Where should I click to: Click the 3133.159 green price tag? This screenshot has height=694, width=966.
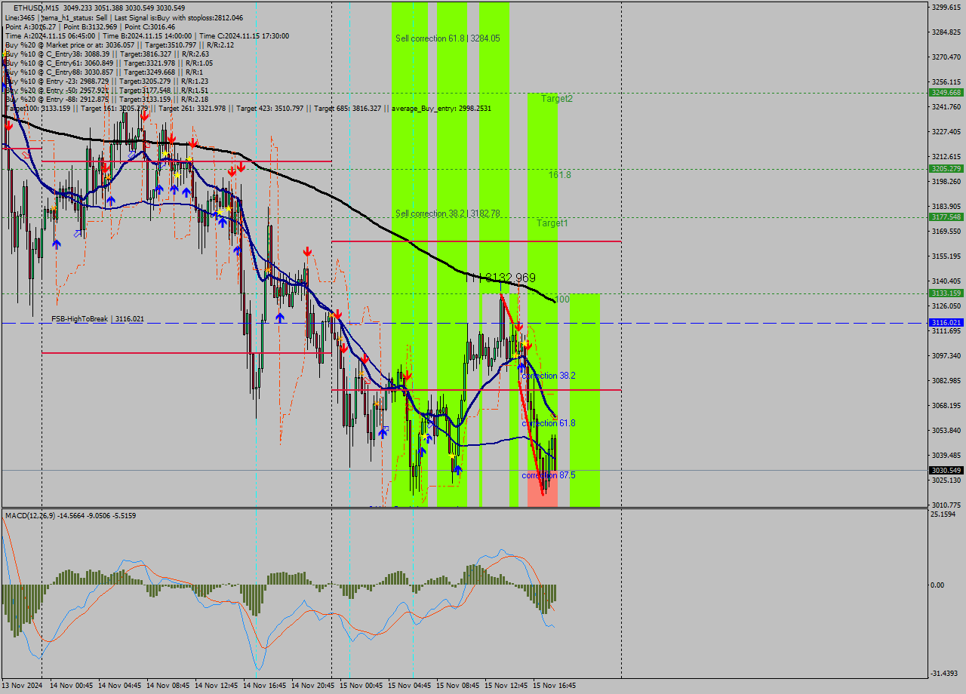pos(946,293)
